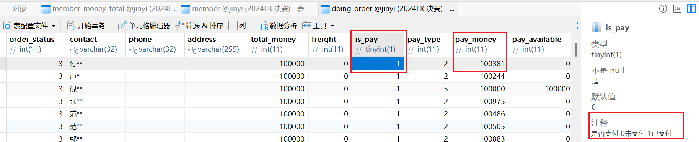The height and width of the screenshot is (142, 699).
Task: Select the 对象 objects tab
Action: (x=20, y=8)
